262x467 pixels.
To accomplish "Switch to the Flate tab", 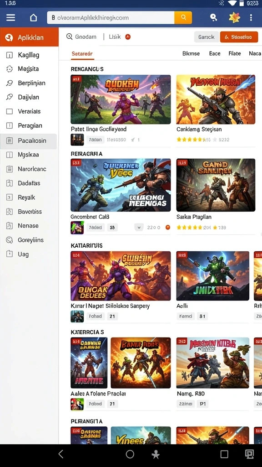I will (235, 54).
